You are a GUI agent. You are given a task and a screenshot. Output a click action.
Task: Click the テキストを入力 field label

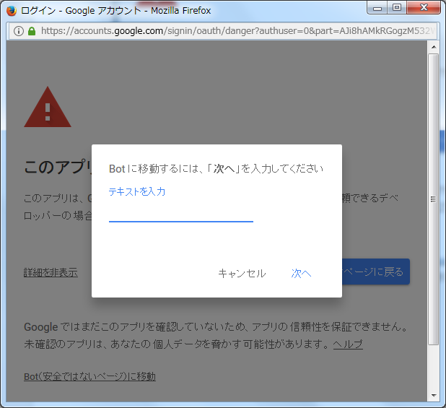(137, 191)
